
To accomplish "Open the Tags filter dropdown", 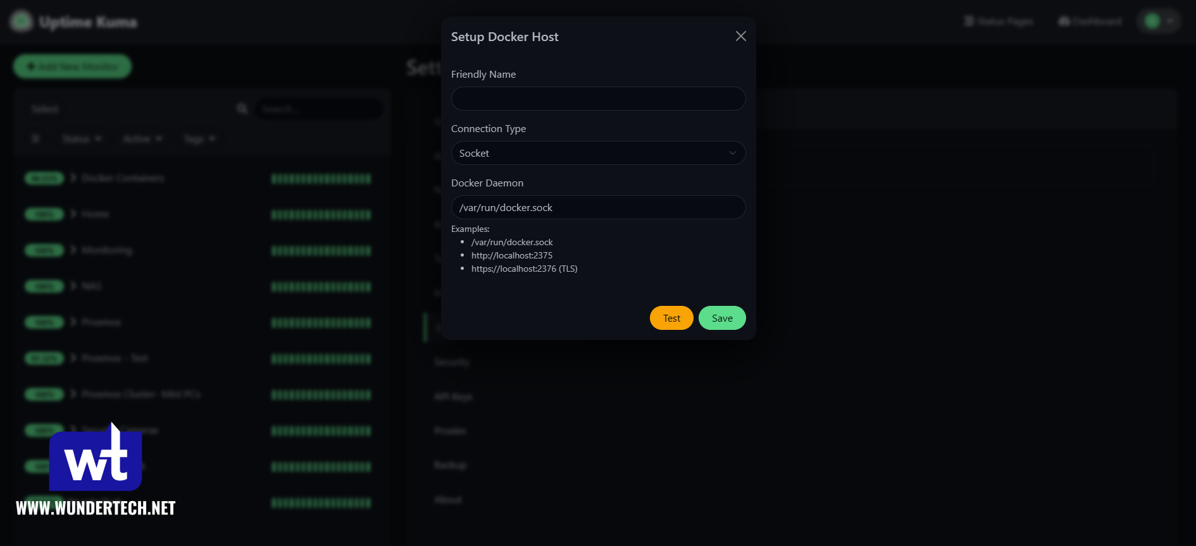I will [x=199, y=138].
